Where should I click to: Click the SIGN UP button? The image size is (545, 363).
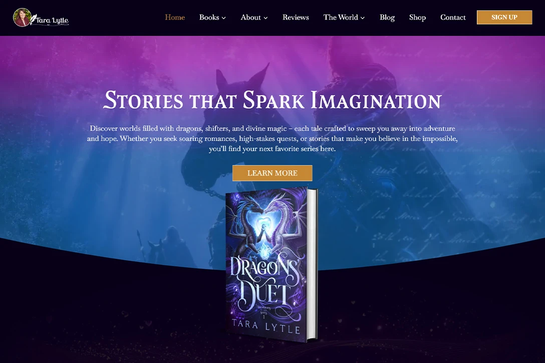click(504, 18)
